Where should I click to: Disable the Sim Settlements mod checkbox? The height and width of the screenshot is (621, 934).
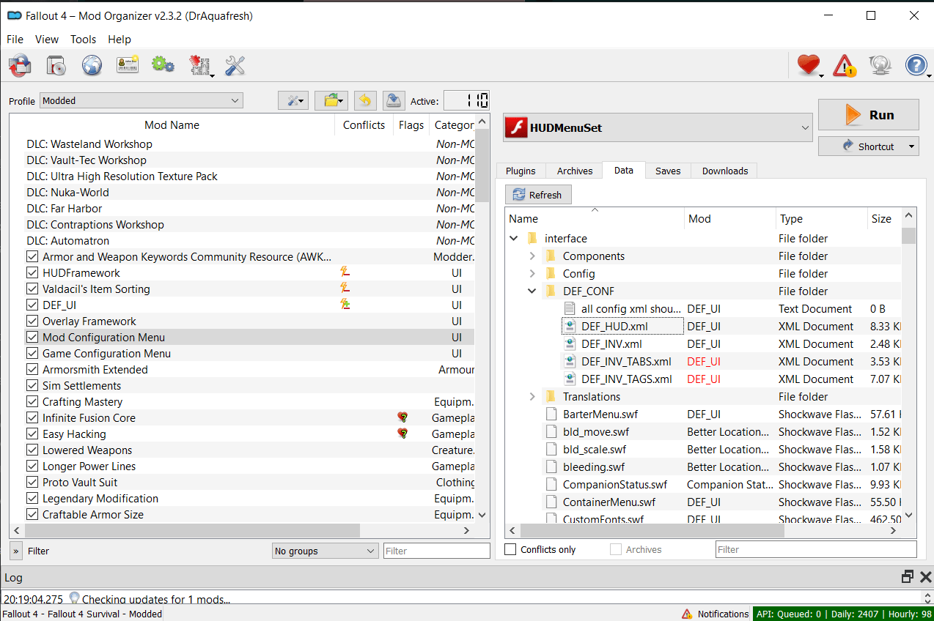click(32, 386)
